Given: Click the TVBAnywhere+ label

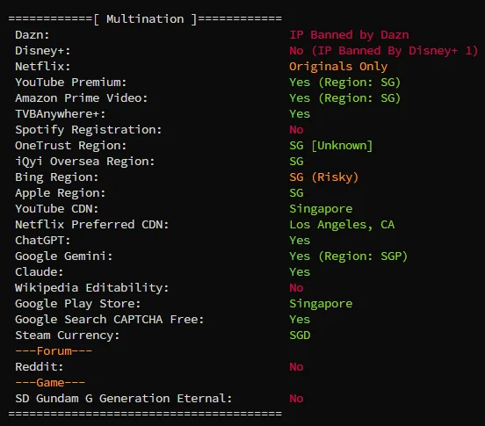Looking at the screenshot, I should (x=61, y=114).
